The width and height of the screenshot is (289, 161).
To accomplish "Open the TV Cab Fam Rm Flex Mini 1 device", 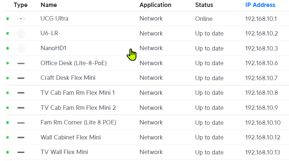I will click(77, 93).
